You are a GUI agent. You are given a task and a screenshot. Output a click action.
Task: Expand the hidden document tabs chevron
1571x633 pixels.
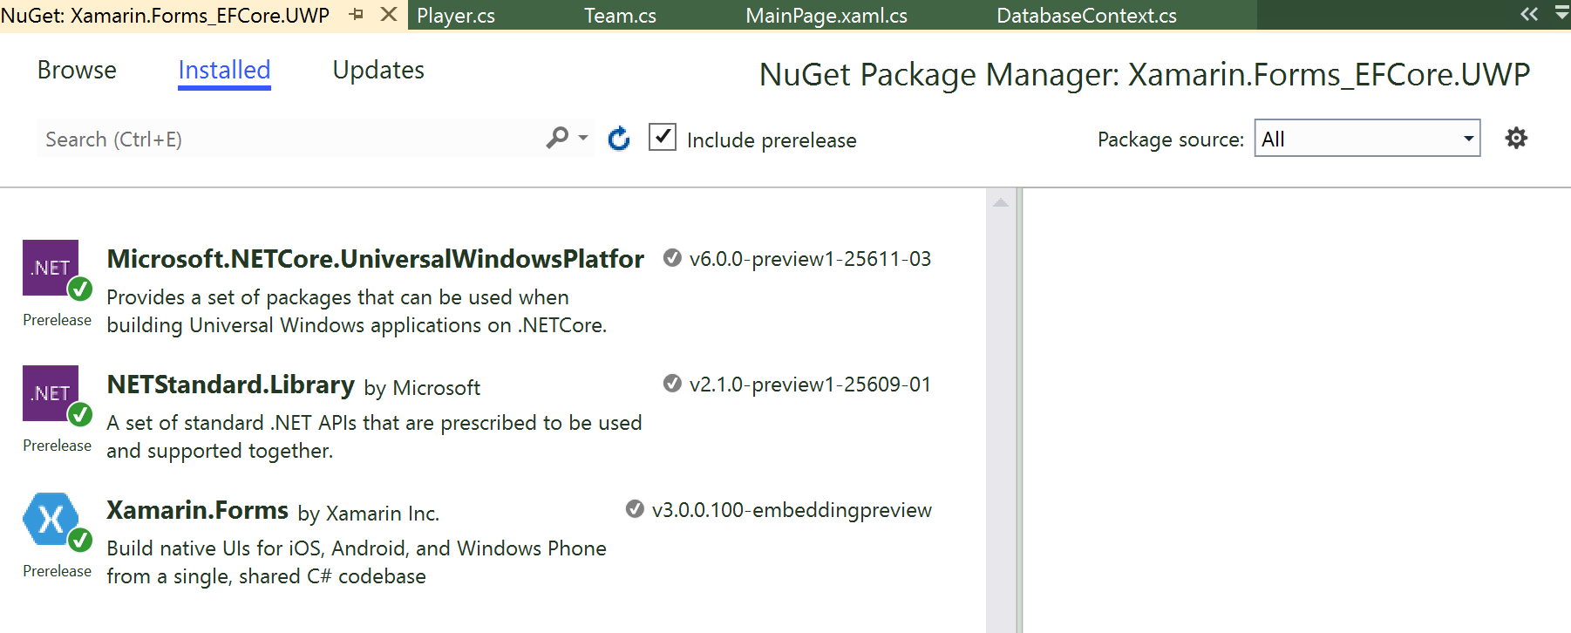pos(1527,14)
